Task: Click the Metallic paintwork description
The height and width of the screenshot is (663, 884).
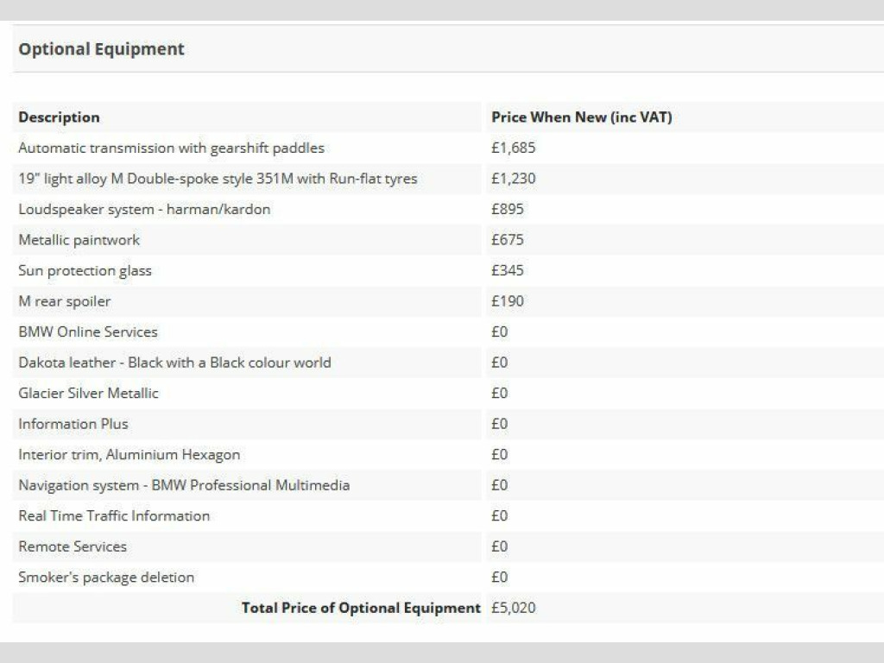Action: click(x=79, y=240)
